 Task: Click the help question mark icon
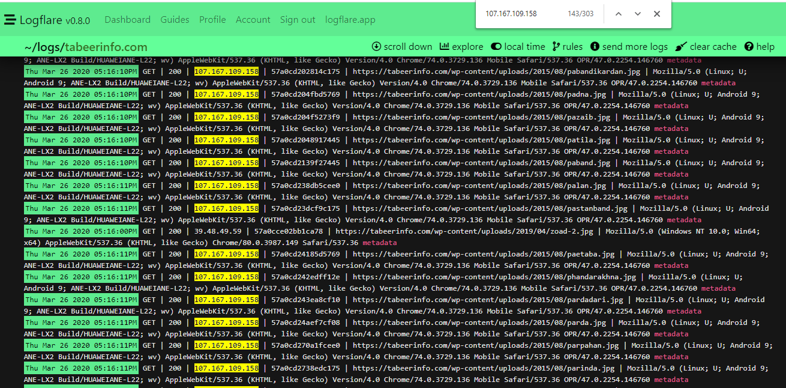(x=749, y=46)
